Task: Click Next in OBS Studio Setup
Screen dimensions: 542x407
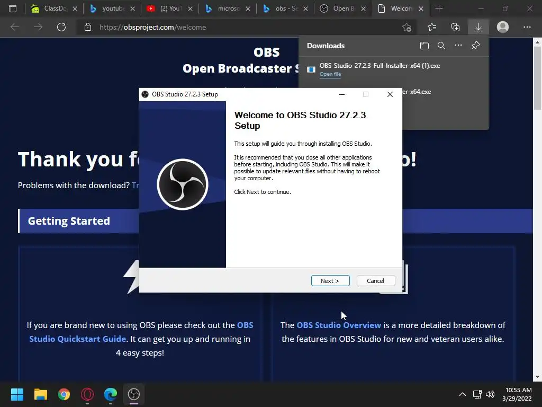Action: click(x=330, y=281)
